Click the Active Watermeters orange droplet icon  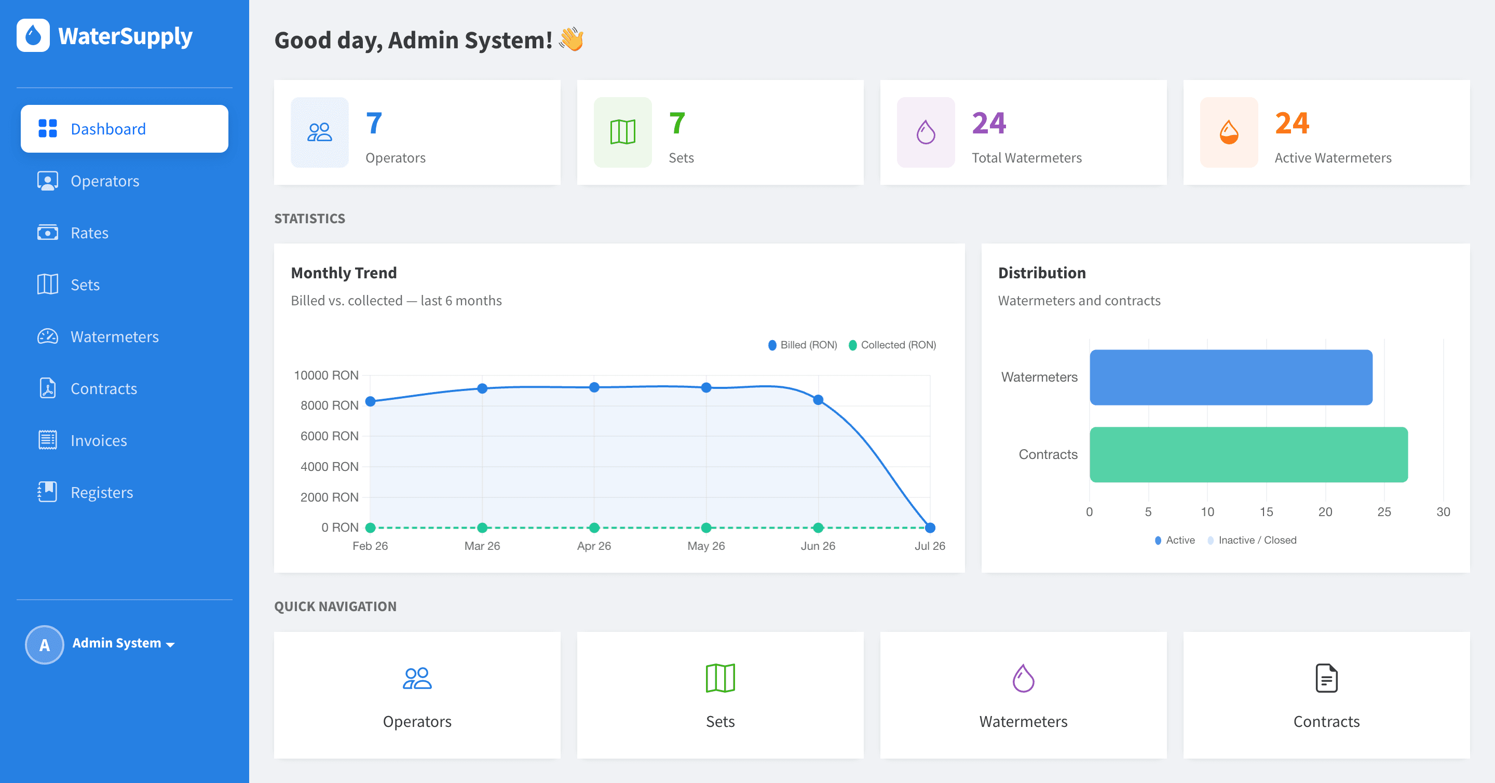1229,132
